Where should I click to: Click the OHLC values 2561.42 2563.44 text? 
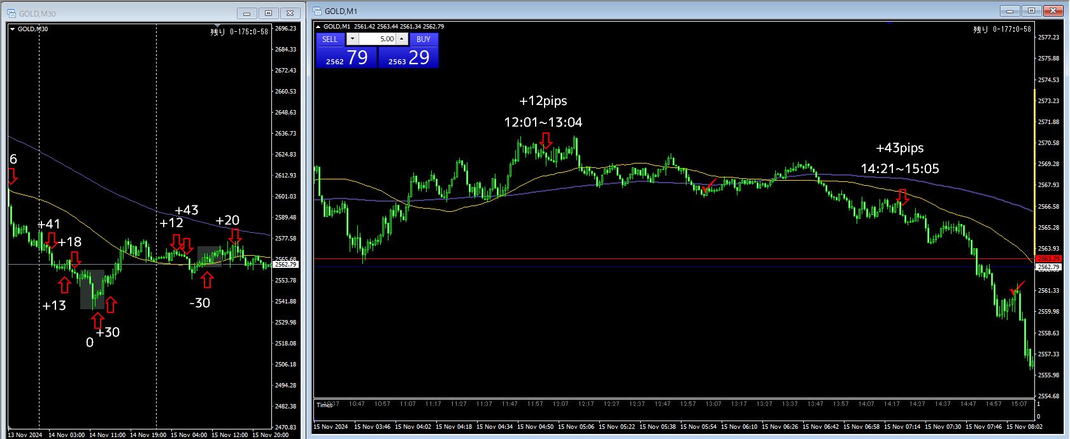[x=376, y=27]
